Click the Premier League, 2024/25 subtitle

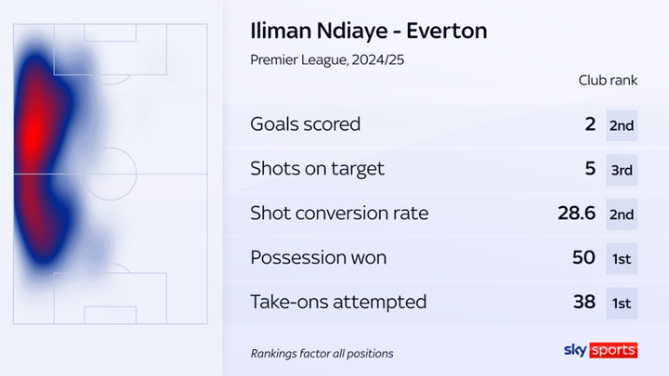pyautogui.click(x=327, y=59)
